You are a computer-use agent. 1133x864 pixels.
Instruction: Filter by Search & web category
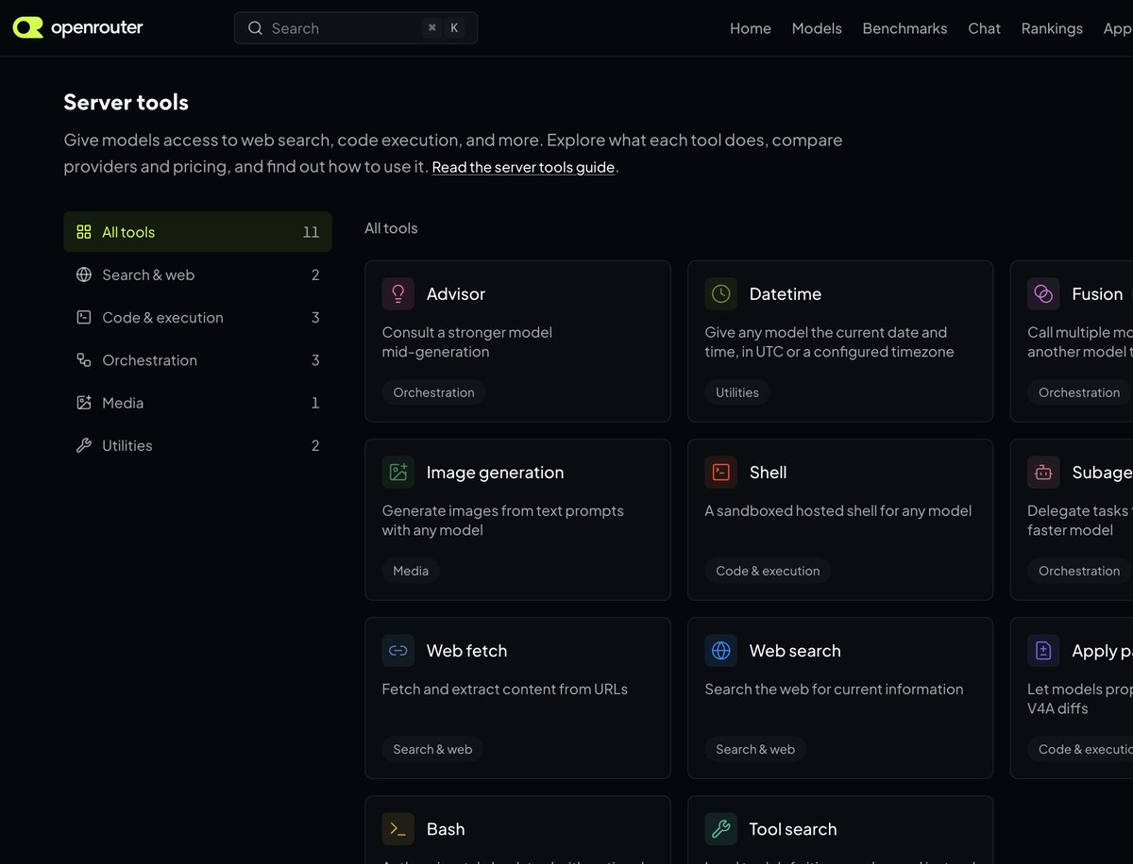[197, 274]
